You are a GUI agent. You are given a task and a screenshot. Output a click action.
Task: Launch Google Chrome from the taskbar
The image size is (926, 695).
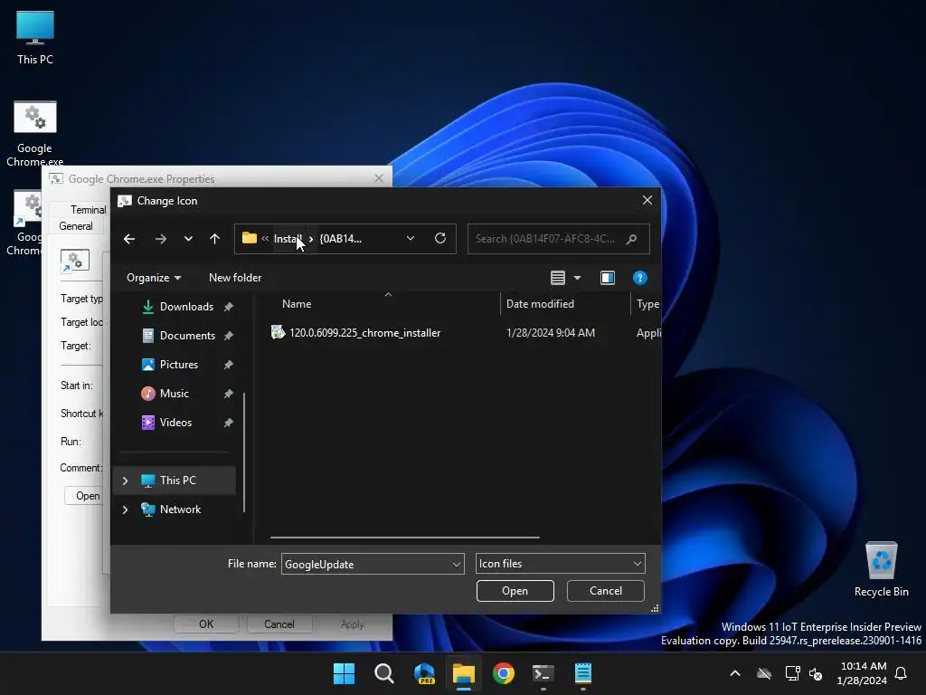point(504,673)
